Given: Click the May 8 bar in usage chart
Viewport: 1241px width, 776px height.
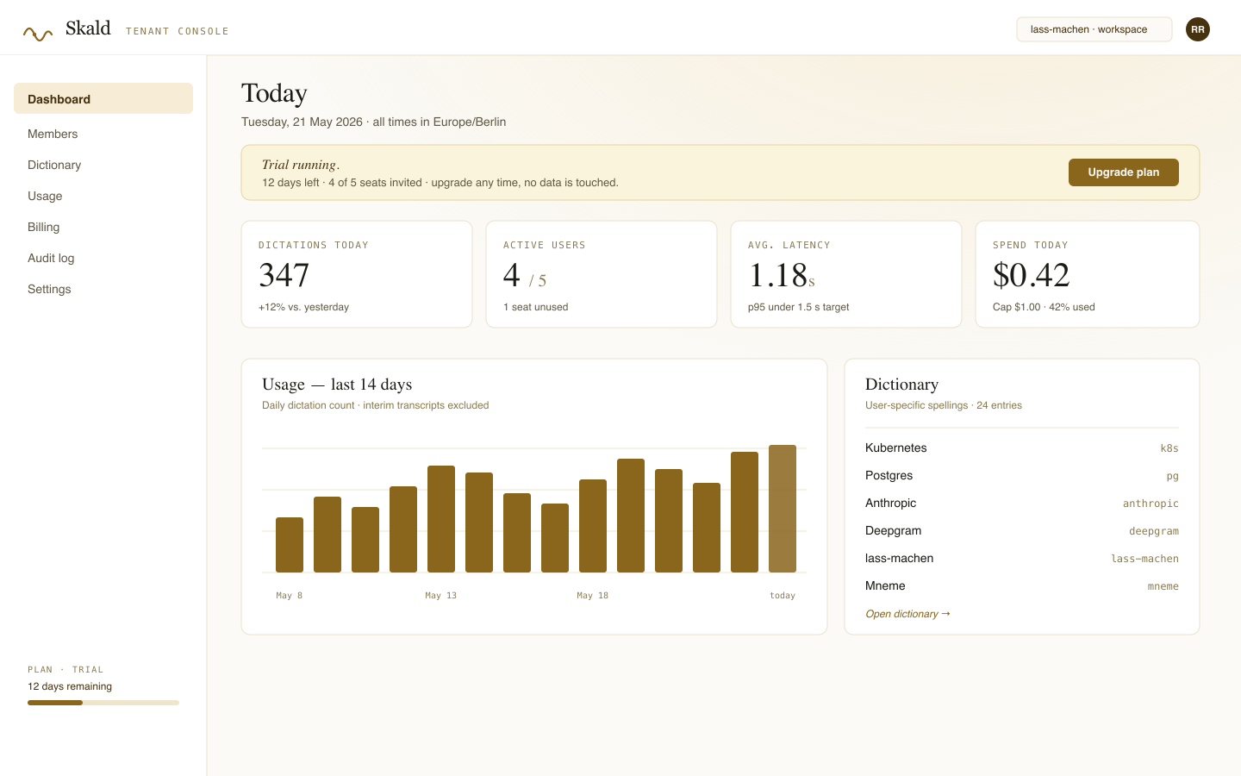Looking at the screenshot, I should (290, 545).
